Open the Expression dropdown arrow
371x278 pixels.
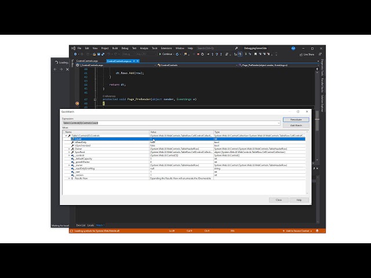279,123
